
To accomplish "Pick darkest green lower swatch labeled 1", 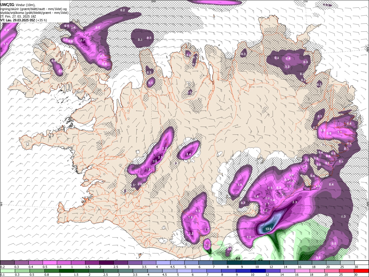I will point(66,271).
